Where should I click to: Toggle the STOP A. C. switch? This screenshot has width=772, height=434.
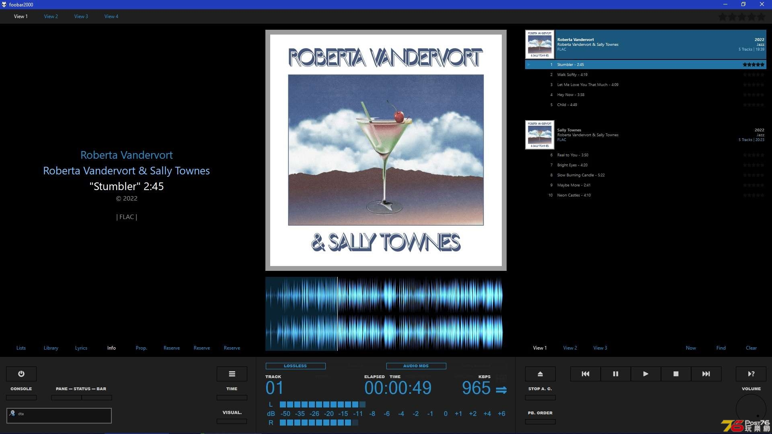[x=540, y=397]
